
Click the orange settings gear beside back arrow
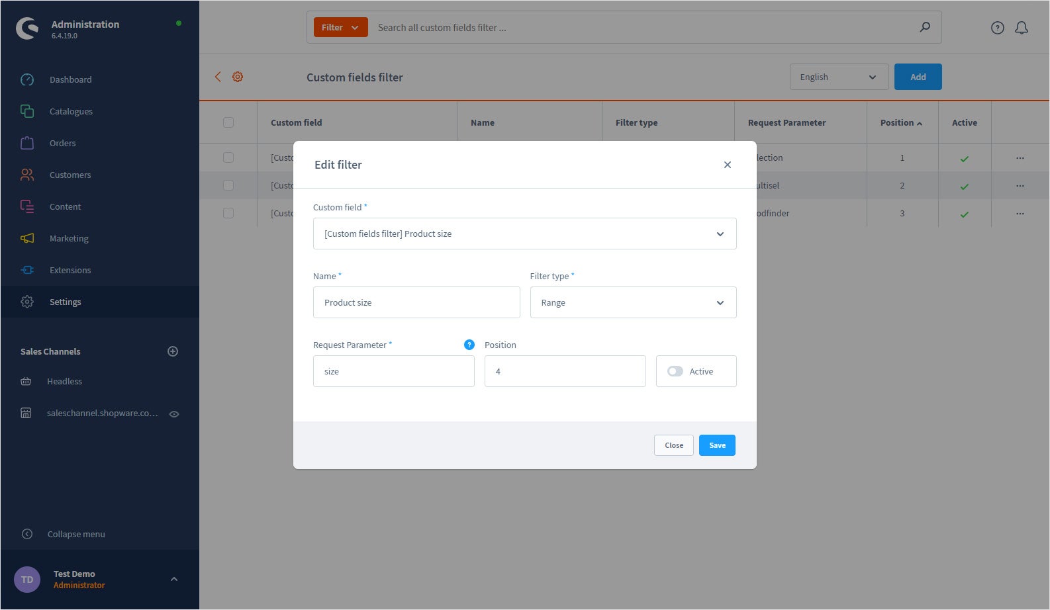pos(238,77)
